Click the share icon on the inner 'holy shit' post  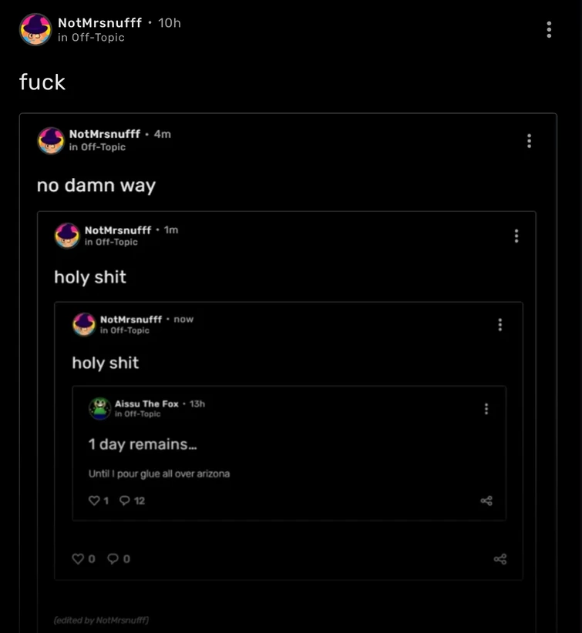501,558
